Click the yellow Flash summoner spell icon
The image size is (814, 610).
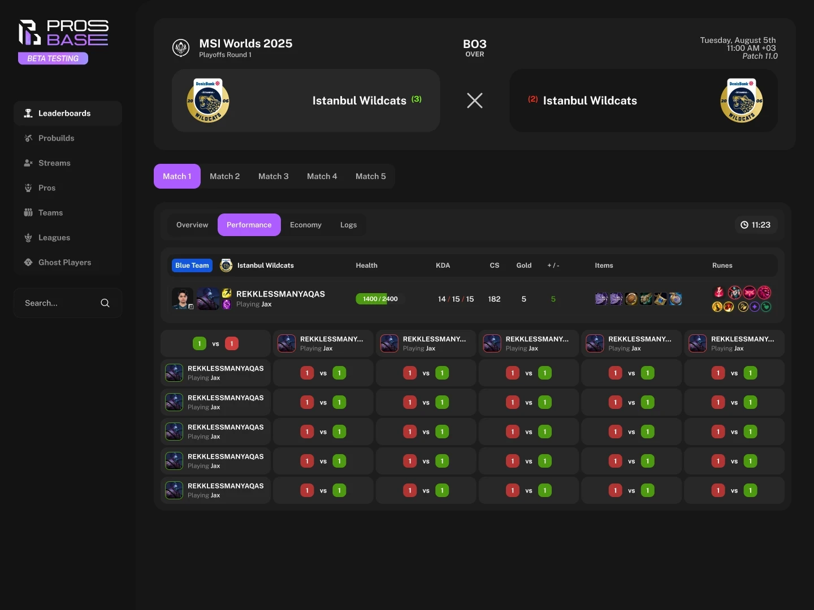pos(227,293)
